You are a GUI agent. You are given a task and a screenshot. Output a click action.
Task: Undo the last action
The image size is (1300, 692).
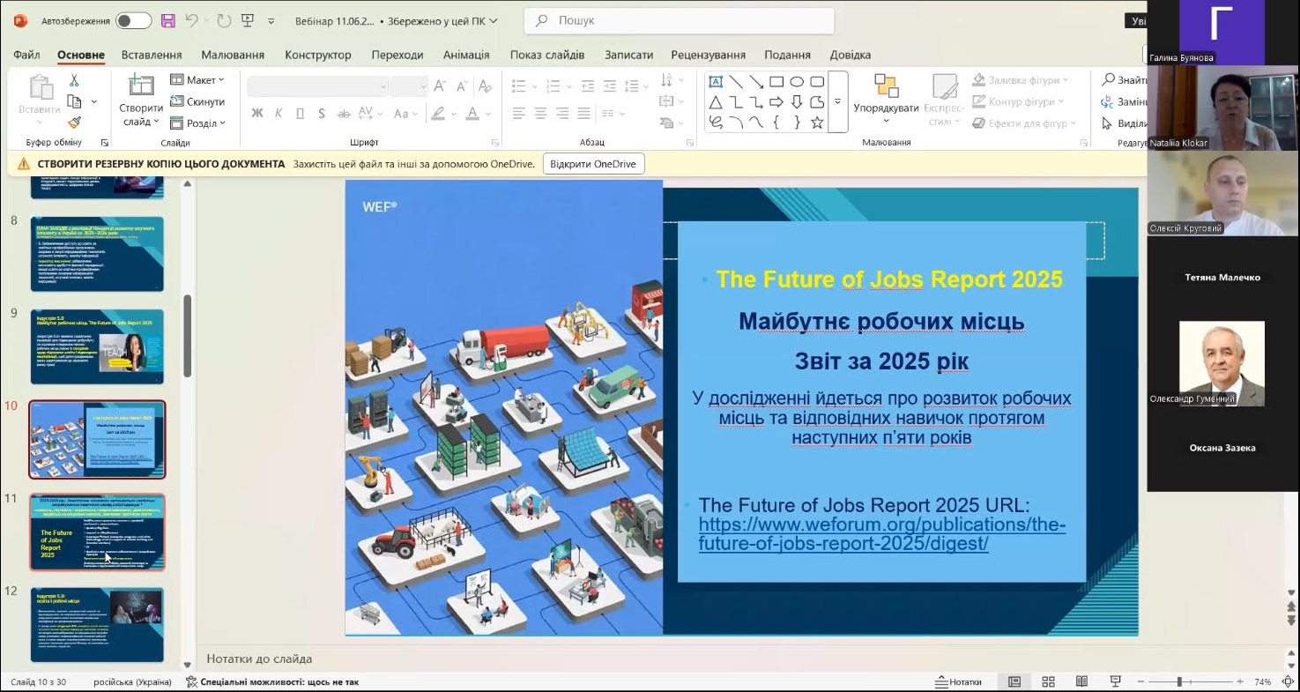[192, 20]
